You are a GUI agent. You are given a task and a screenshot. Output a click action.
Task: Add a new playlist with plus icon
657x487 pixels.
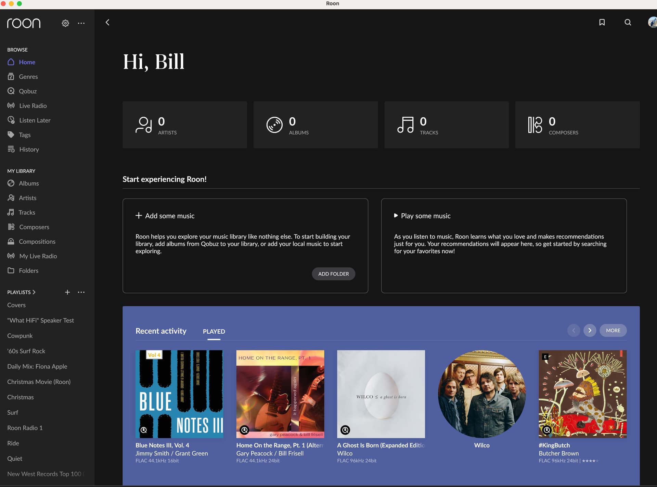(x=67, y=292)
